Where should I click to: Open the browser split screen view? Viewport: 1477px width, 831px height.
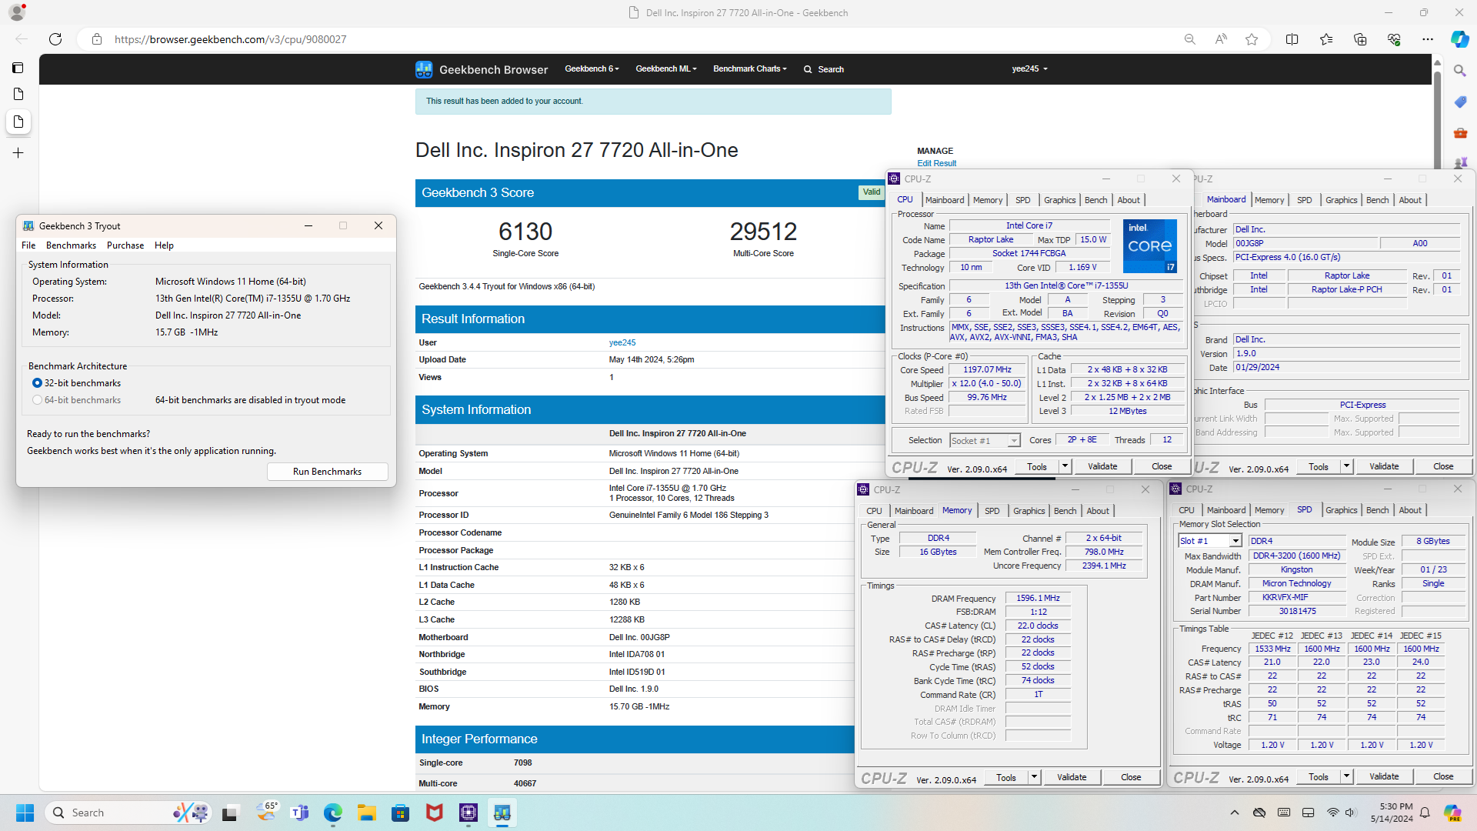[x=1292, y=39]
